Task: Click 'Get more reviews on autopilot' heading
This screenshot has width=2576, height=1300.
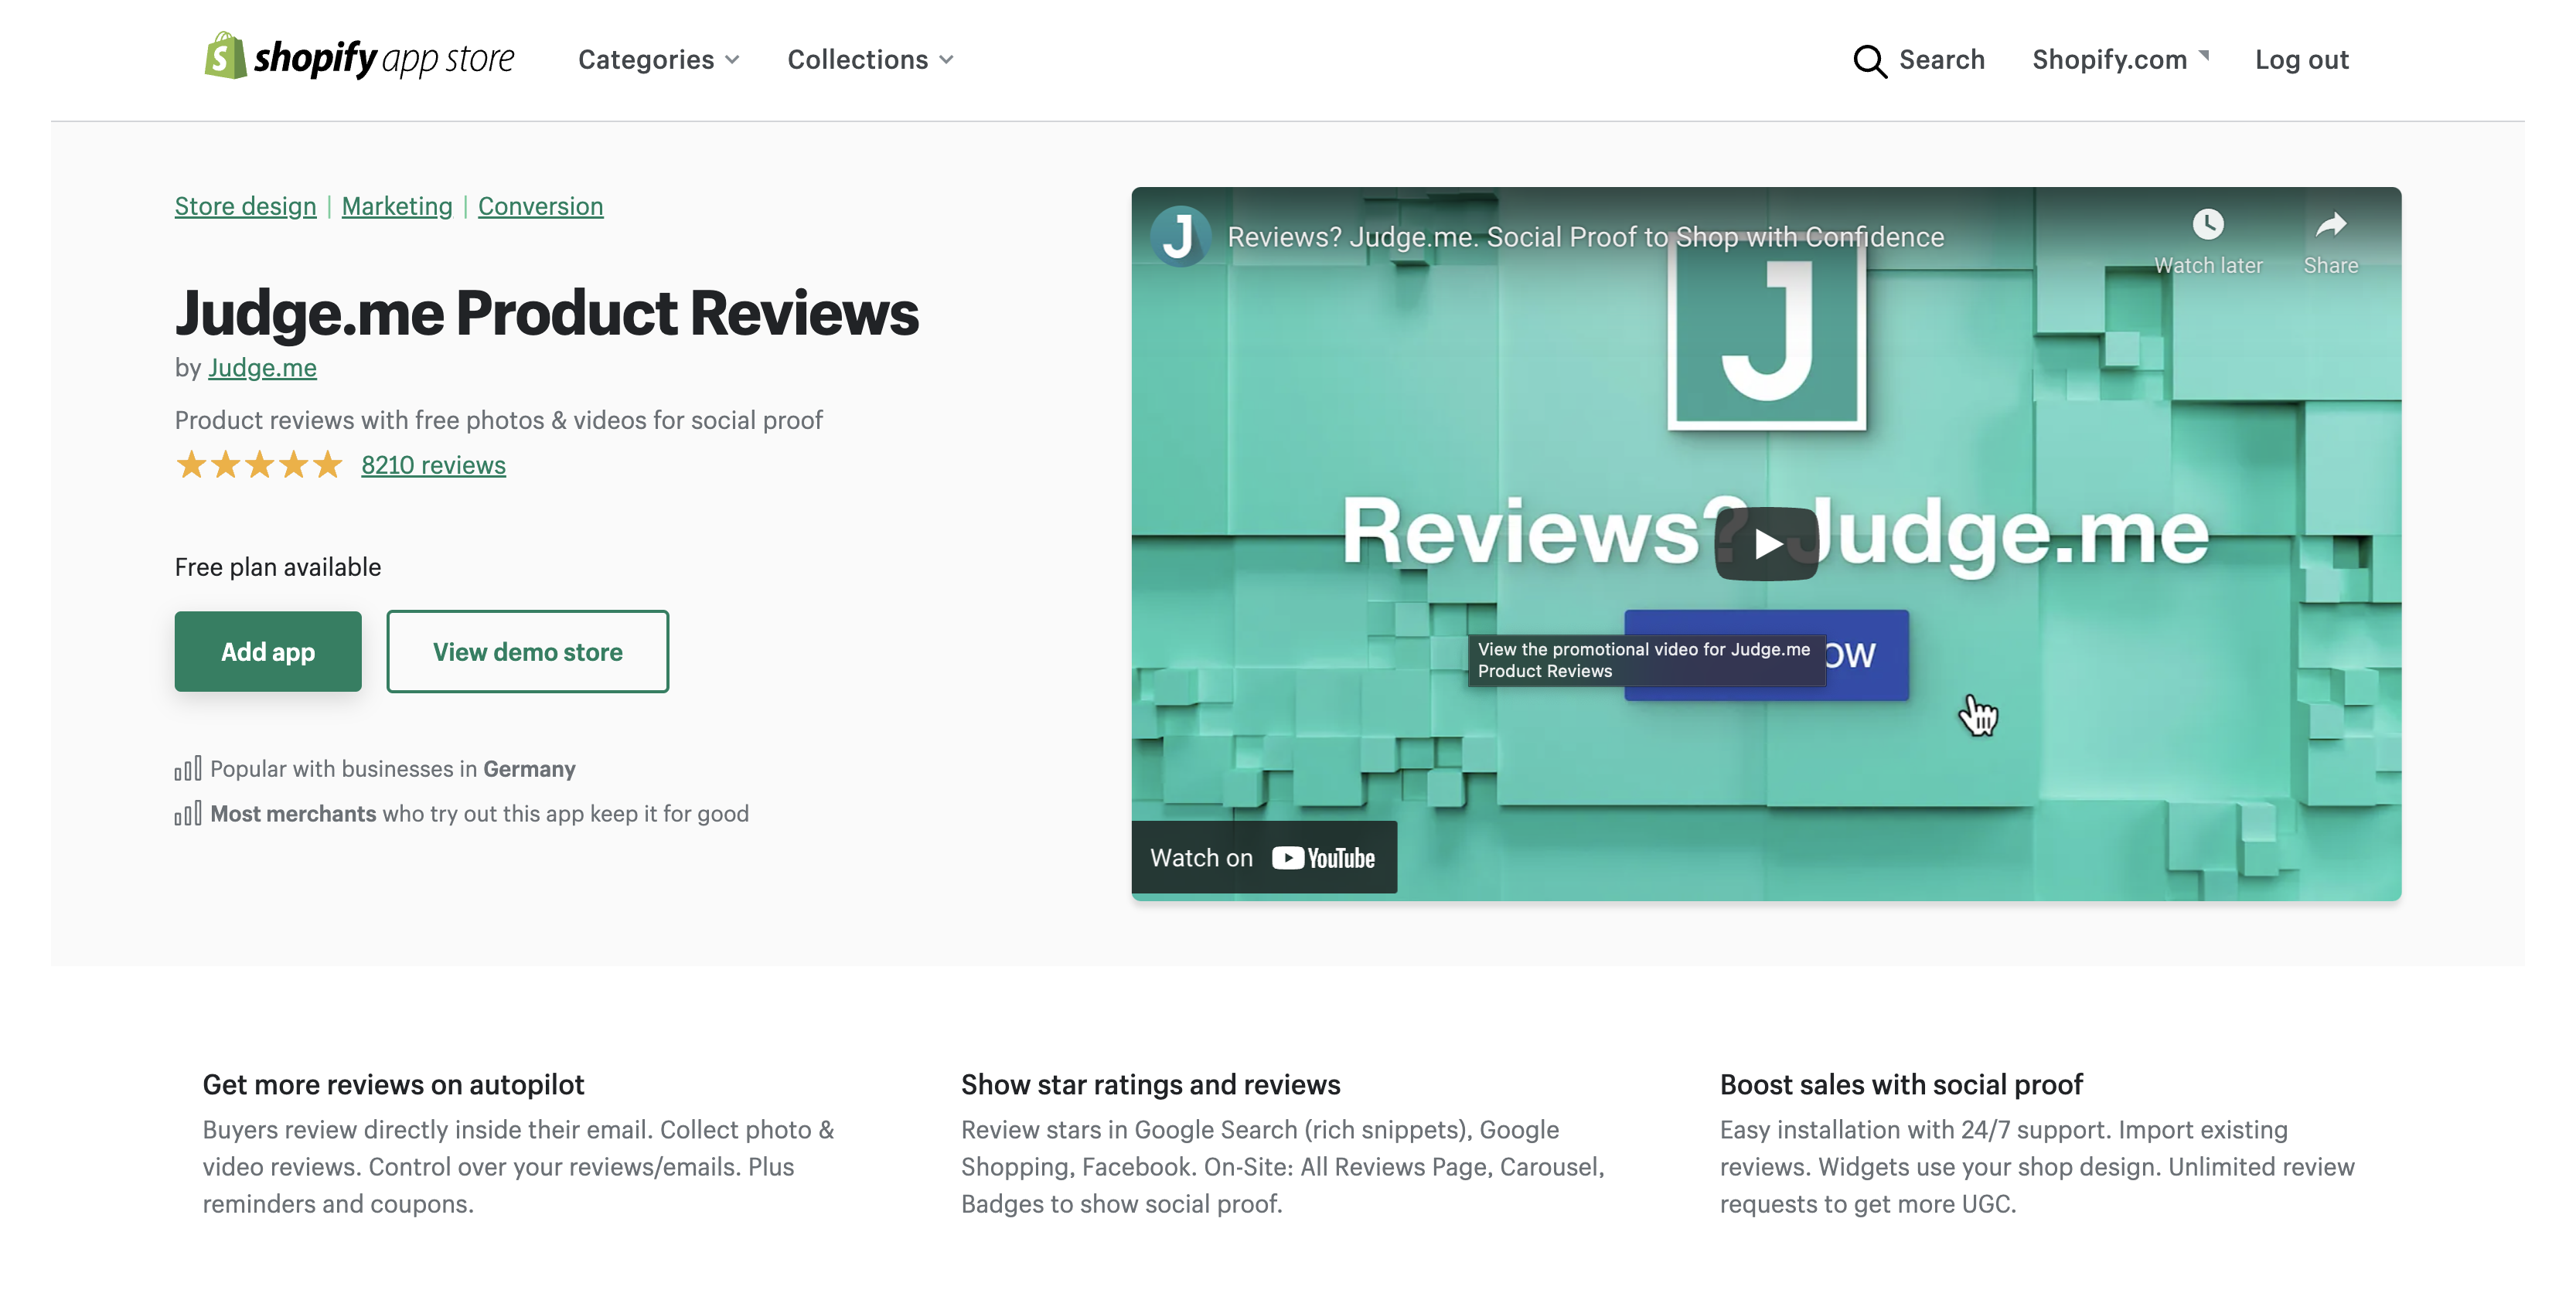Action: [x=393, y=1085]
